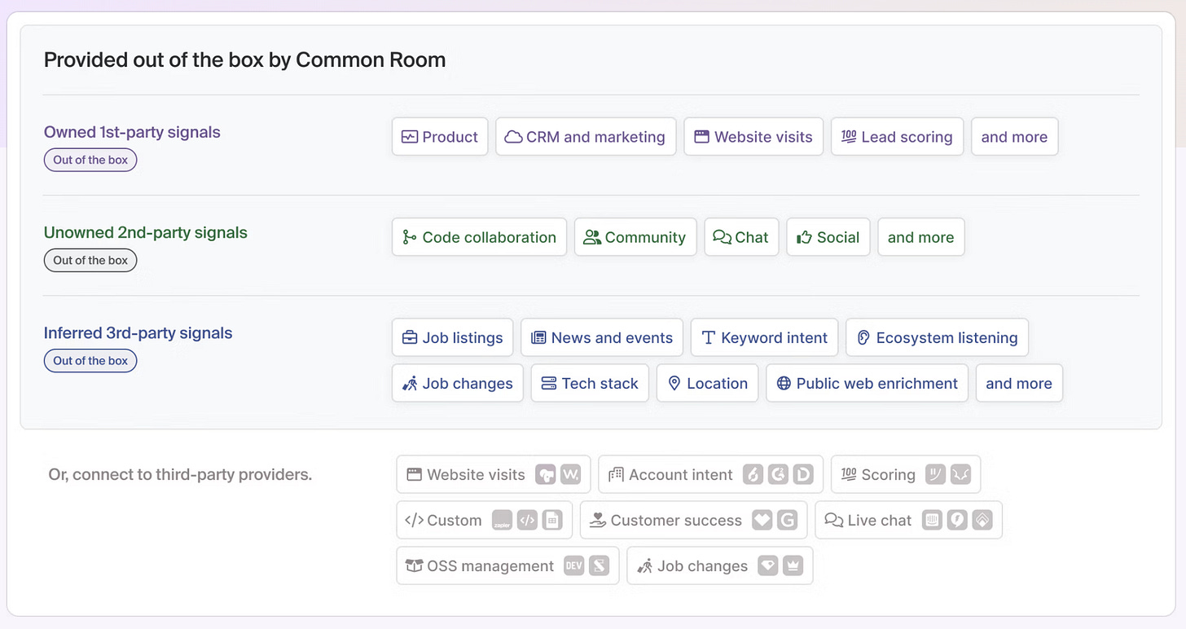Click the heart logo in Customer success
The image size is (1186, 629).
762,520
